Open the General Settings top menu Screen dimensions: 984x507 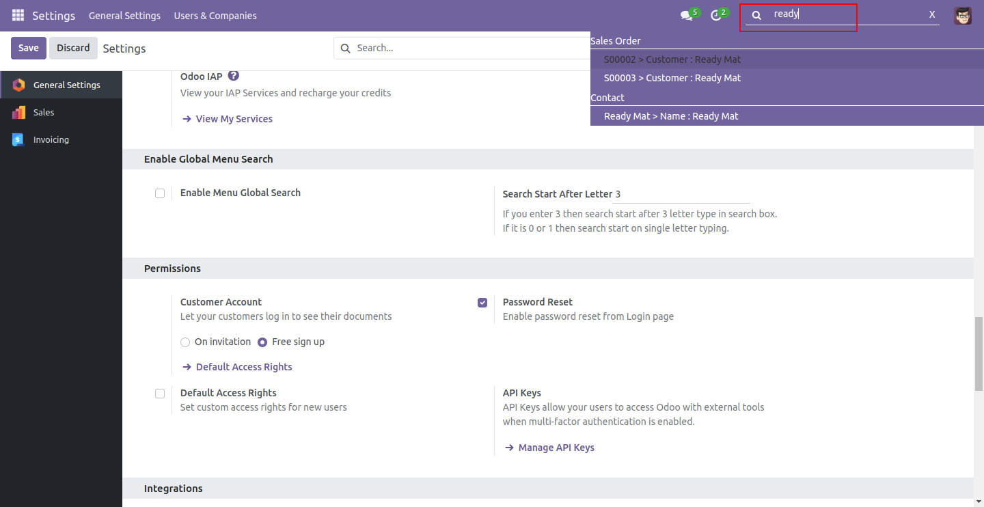click(x=124, y=15)
